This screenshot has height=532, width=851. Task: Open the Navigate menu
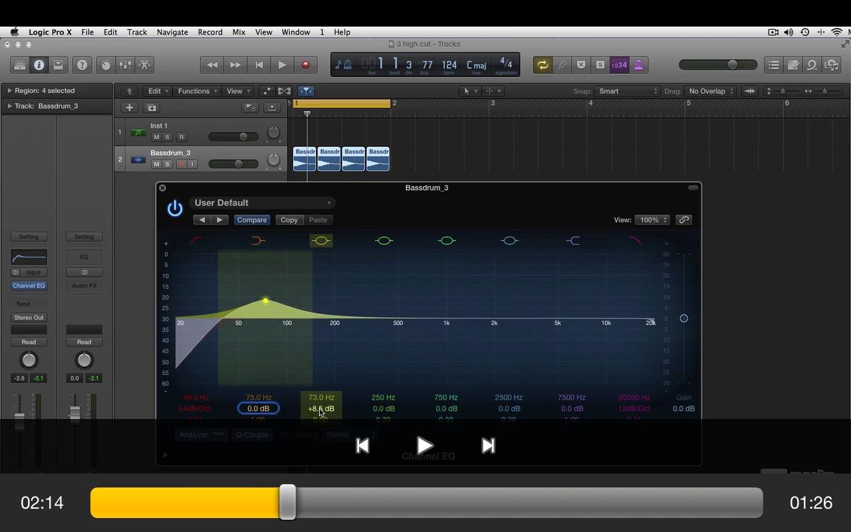point(172,32)
